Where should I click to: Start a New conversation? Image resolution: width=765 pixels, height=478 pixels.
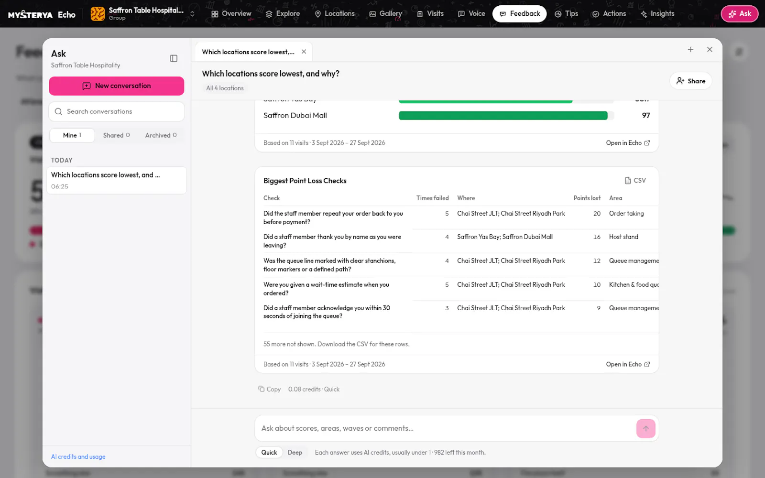tap(116, 86)
